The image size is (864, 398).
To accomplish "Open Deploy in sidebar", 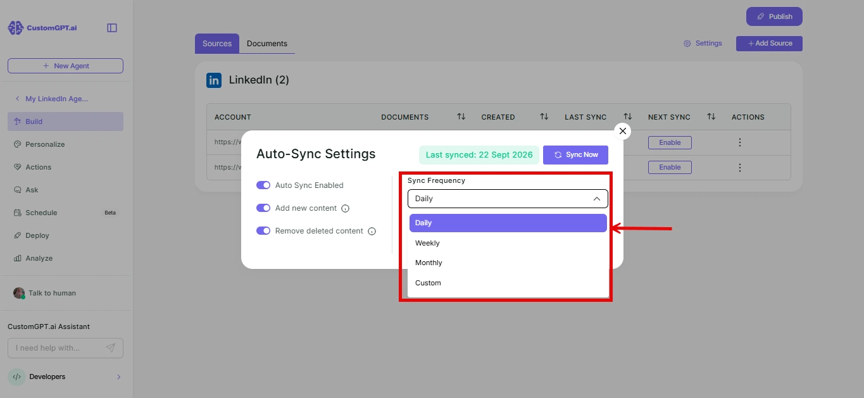I will (x=65, y=235).
